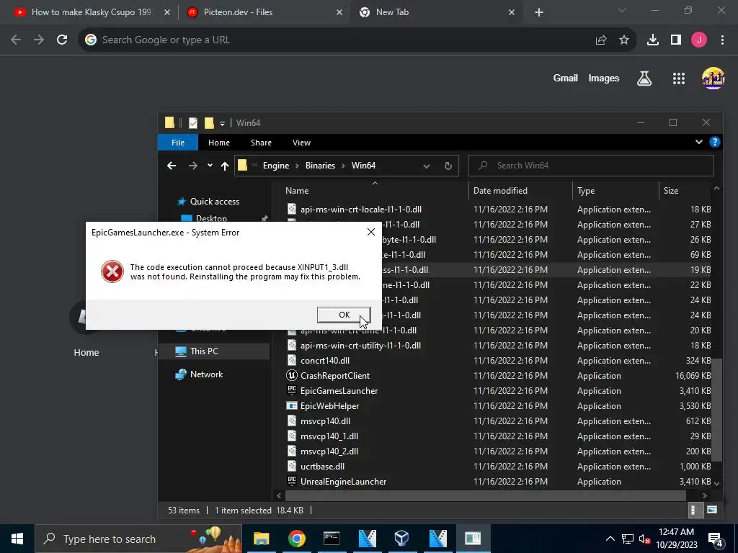738x553 pixels.
Task: Show hidden system tray icons
Action: (610, 539)
